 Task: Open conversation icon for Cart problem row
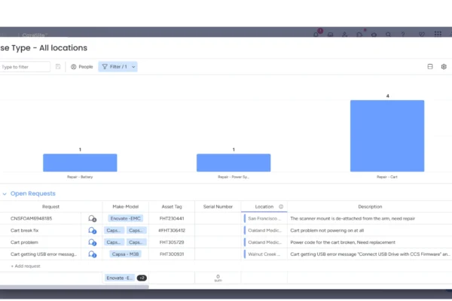[92, 242]
